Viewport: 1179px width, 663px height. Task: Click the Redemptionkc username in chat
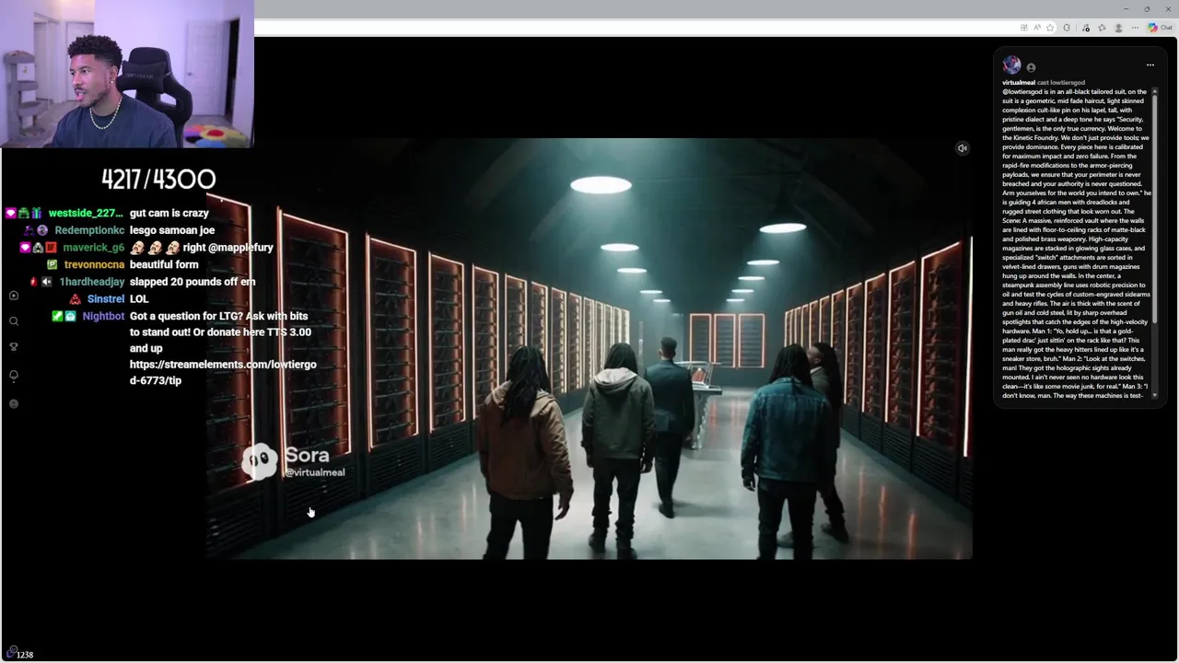[x=89, y=230]
